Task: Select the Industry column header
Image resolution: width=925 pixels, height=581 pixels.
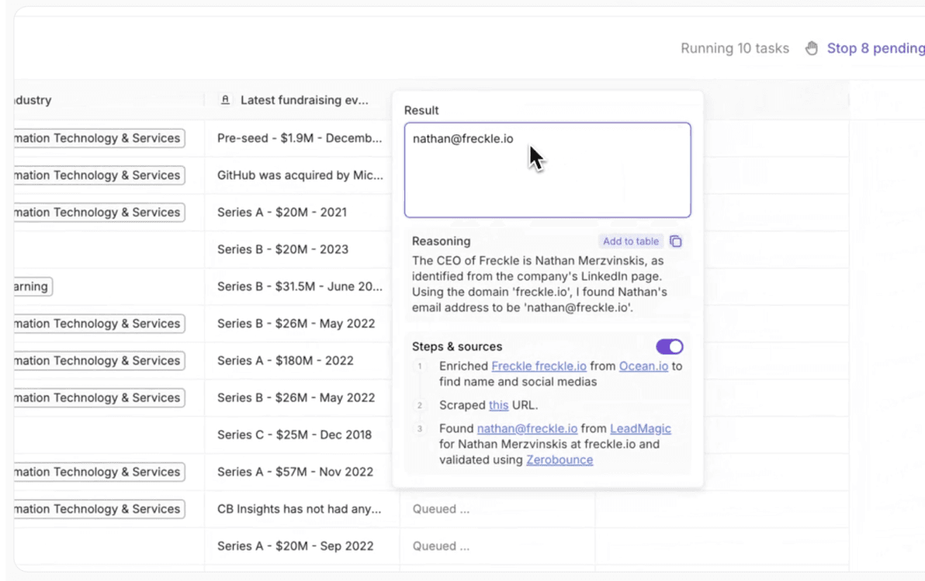Action: click(109, 99)
